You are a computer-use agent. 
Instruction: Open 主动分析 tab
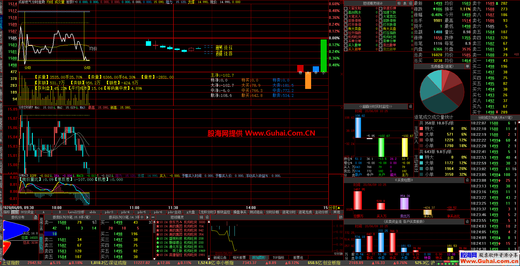(x=322, y=212)
